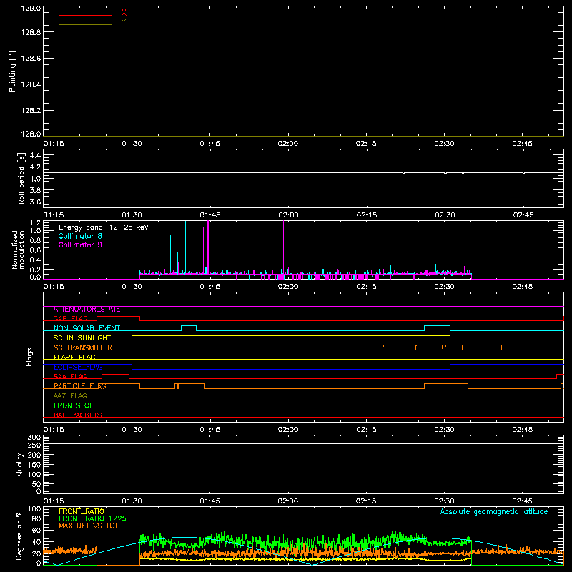Select the red X legend label
The image size is (572, 572).
pos(124,13)
